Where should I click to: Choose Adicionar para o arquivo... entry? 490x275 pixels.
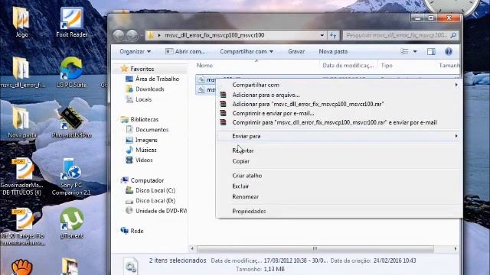tap(266, 95)
